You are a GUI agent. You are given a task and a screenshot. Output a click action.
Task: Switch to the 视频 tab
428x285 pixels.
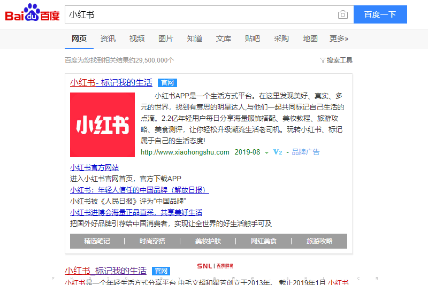[137, 38]
